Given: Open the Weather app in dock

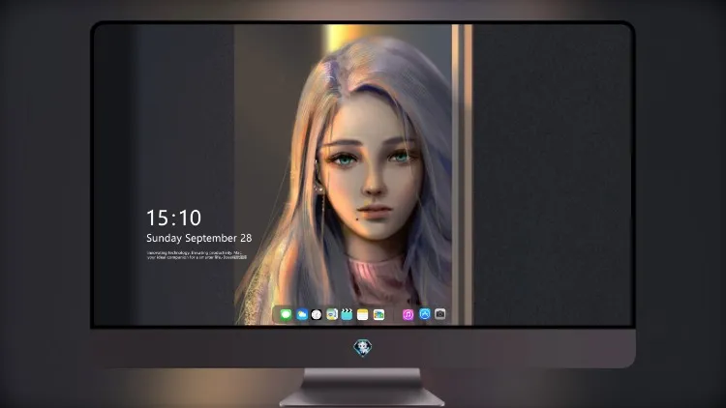Looking at the screenshot, I should 301,314.
